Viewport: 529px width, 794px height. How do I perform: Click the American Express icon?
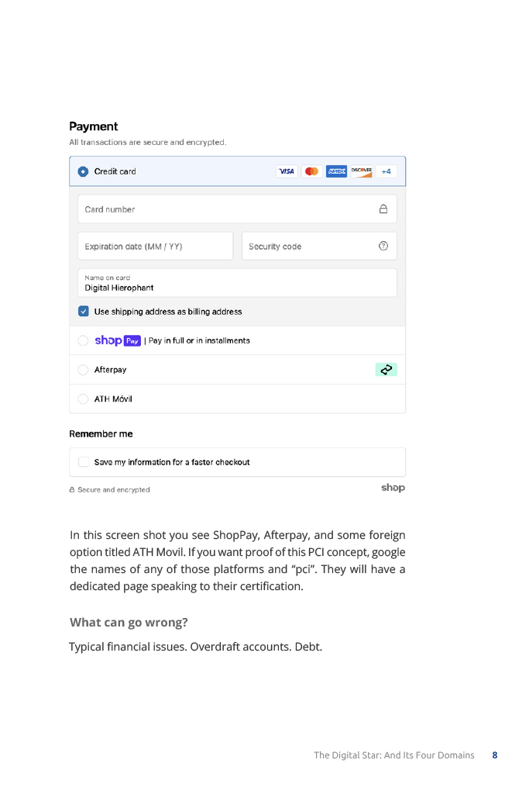[336, 171]
